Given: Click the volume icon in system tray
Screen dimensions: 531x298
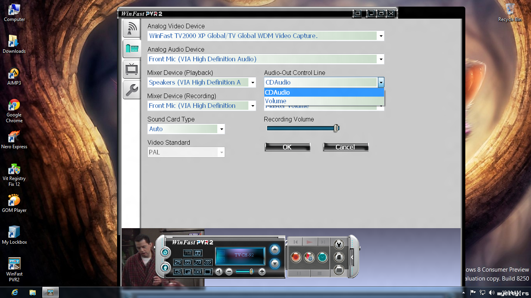Looking at the screenshot, I should point(492,293).
